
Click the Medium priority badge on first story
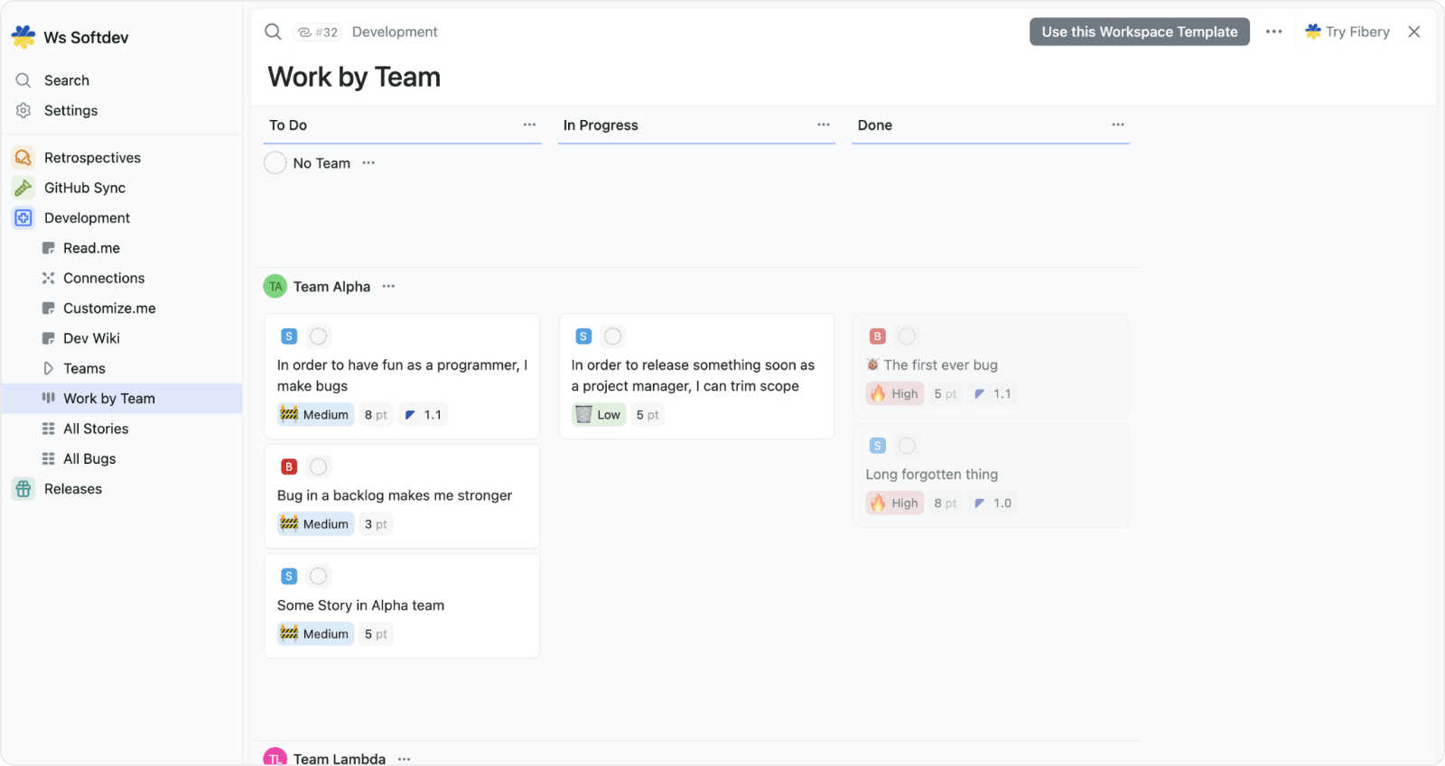314,415
